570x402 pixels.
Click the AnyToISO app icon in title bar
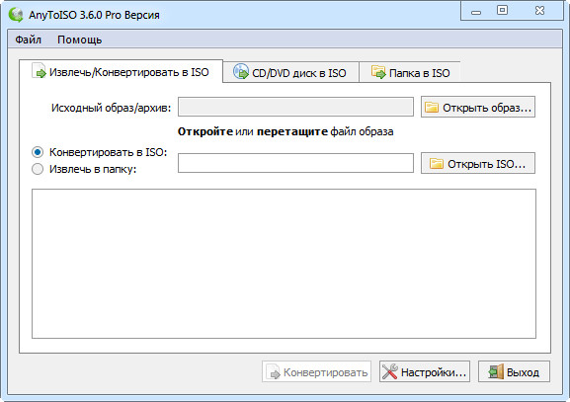(16, 15)
